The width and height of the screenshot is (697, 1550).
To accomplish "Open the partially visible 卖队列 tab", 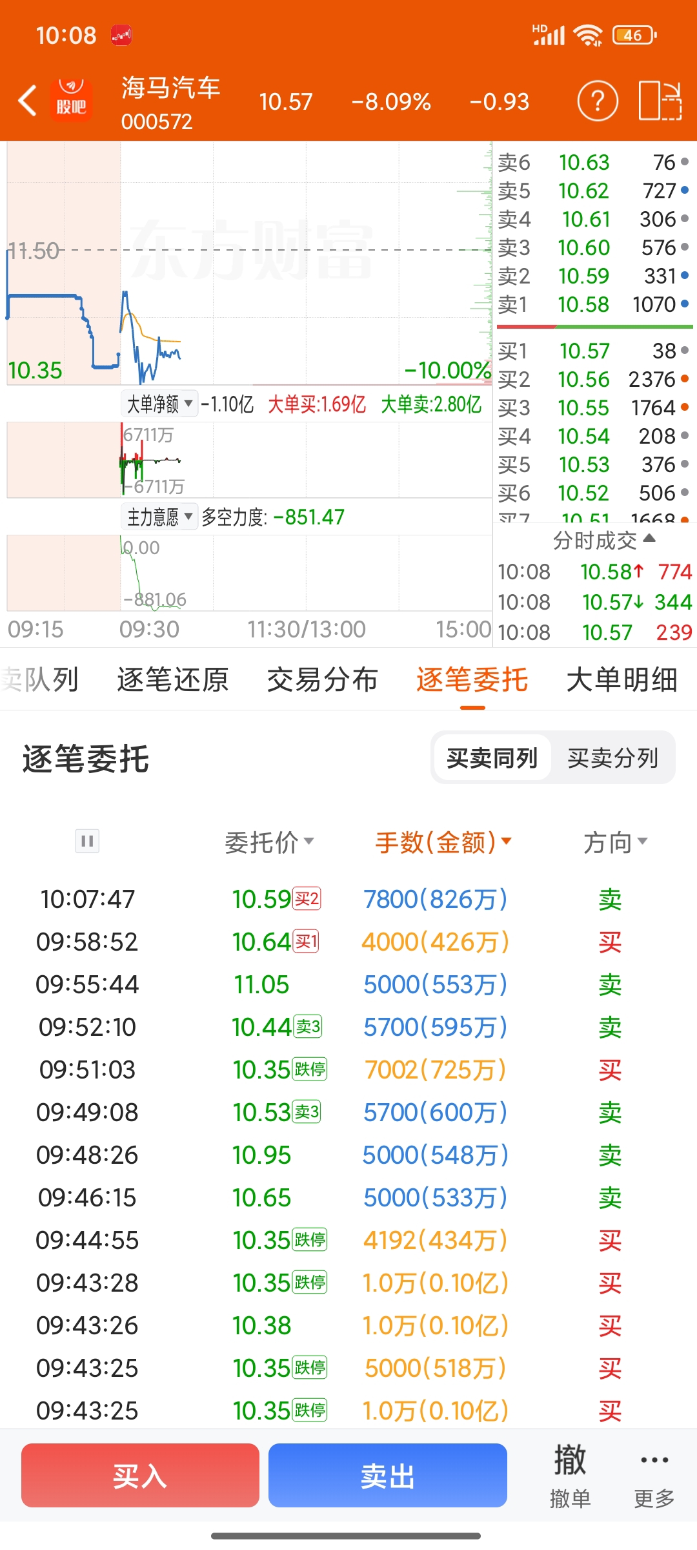I will point(40,679).
